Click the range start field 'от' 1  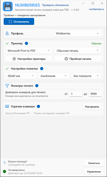pos(76,94)
